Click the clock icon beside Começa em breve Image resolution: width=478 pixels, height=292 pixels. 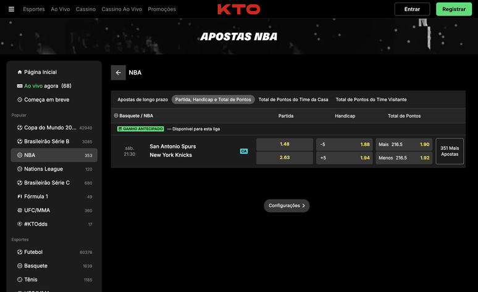pos(20,100)
